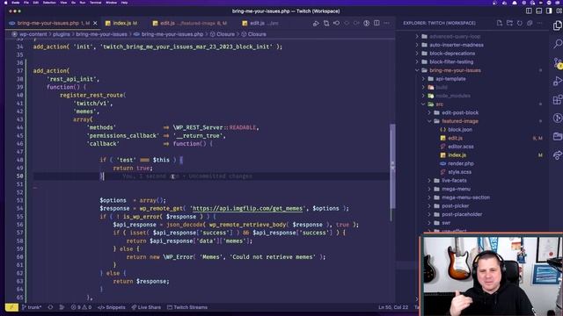Viewport: 563px width, 316px height.
Task: Place cursor on line 49 return true
Action: click(133, 168)
